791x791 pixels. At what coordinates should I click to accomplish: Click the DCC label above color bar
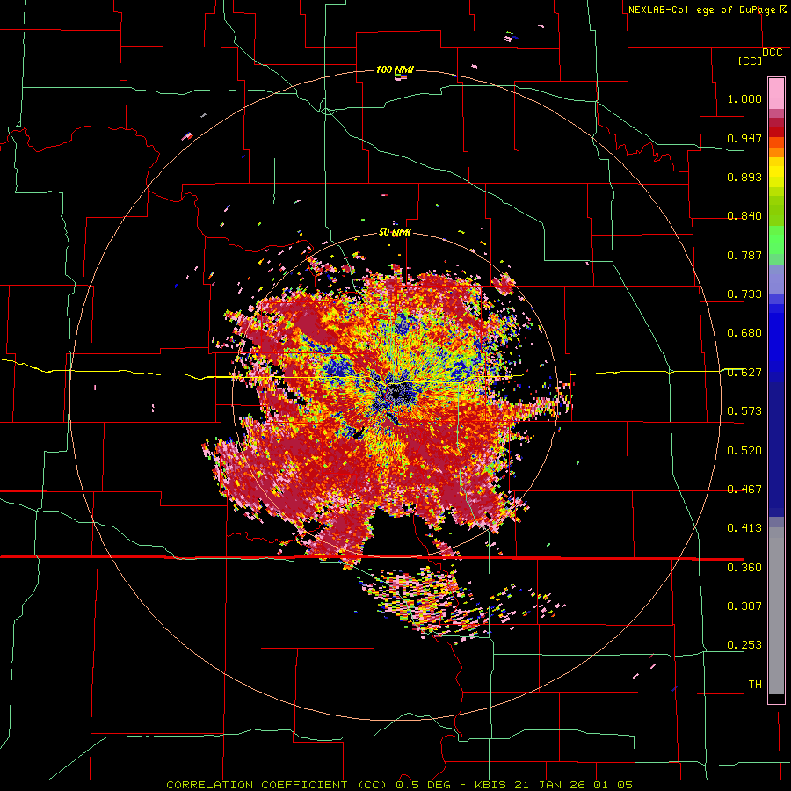(x=773, y=53)
